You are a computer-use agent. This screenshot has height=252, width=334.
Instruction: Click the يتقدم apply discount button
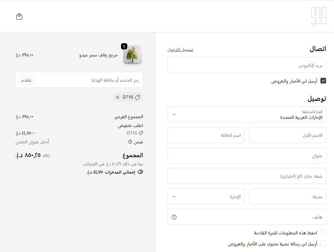[x=27, y=80]
